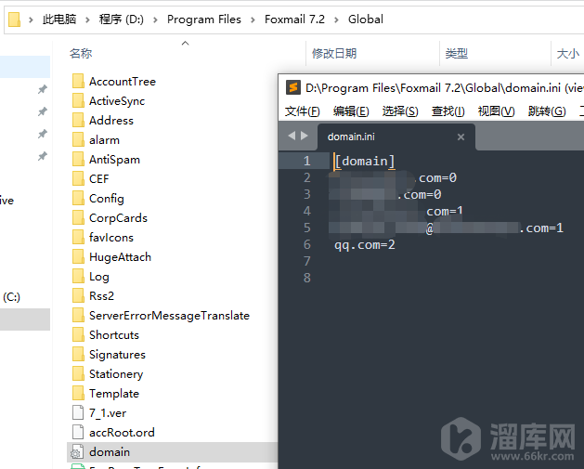Open the 查找(I) menu
The height and width of the screenshot is (469, 584).
point(448,111)
